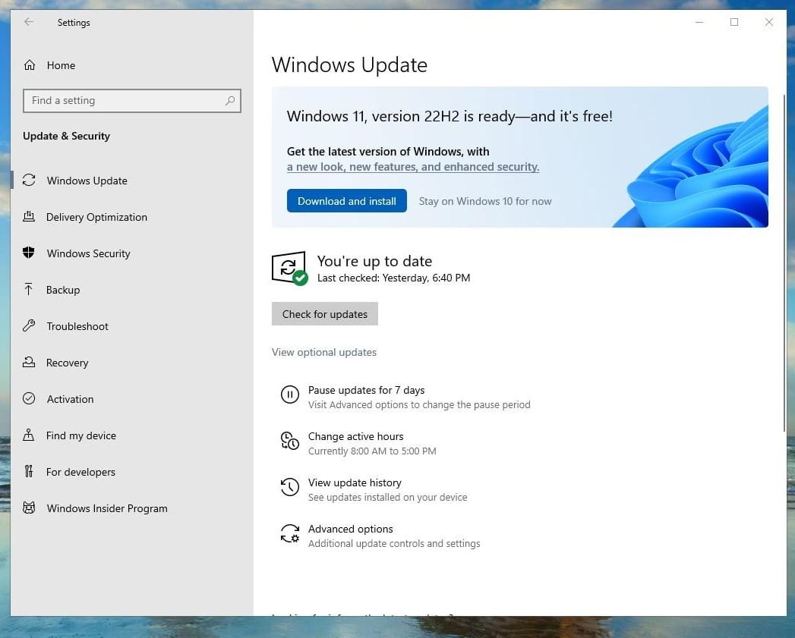Click Additional update controls and settings text
Image resolution: width=795 pixels, height=638 pixels.
(x=394, y=543)
